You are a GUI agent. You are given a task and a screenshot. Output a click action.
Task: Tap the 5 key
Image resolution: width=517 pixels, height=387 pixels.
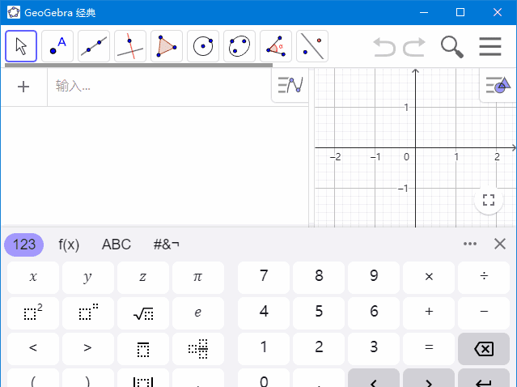pyautogui.click(x=319, y=313)
